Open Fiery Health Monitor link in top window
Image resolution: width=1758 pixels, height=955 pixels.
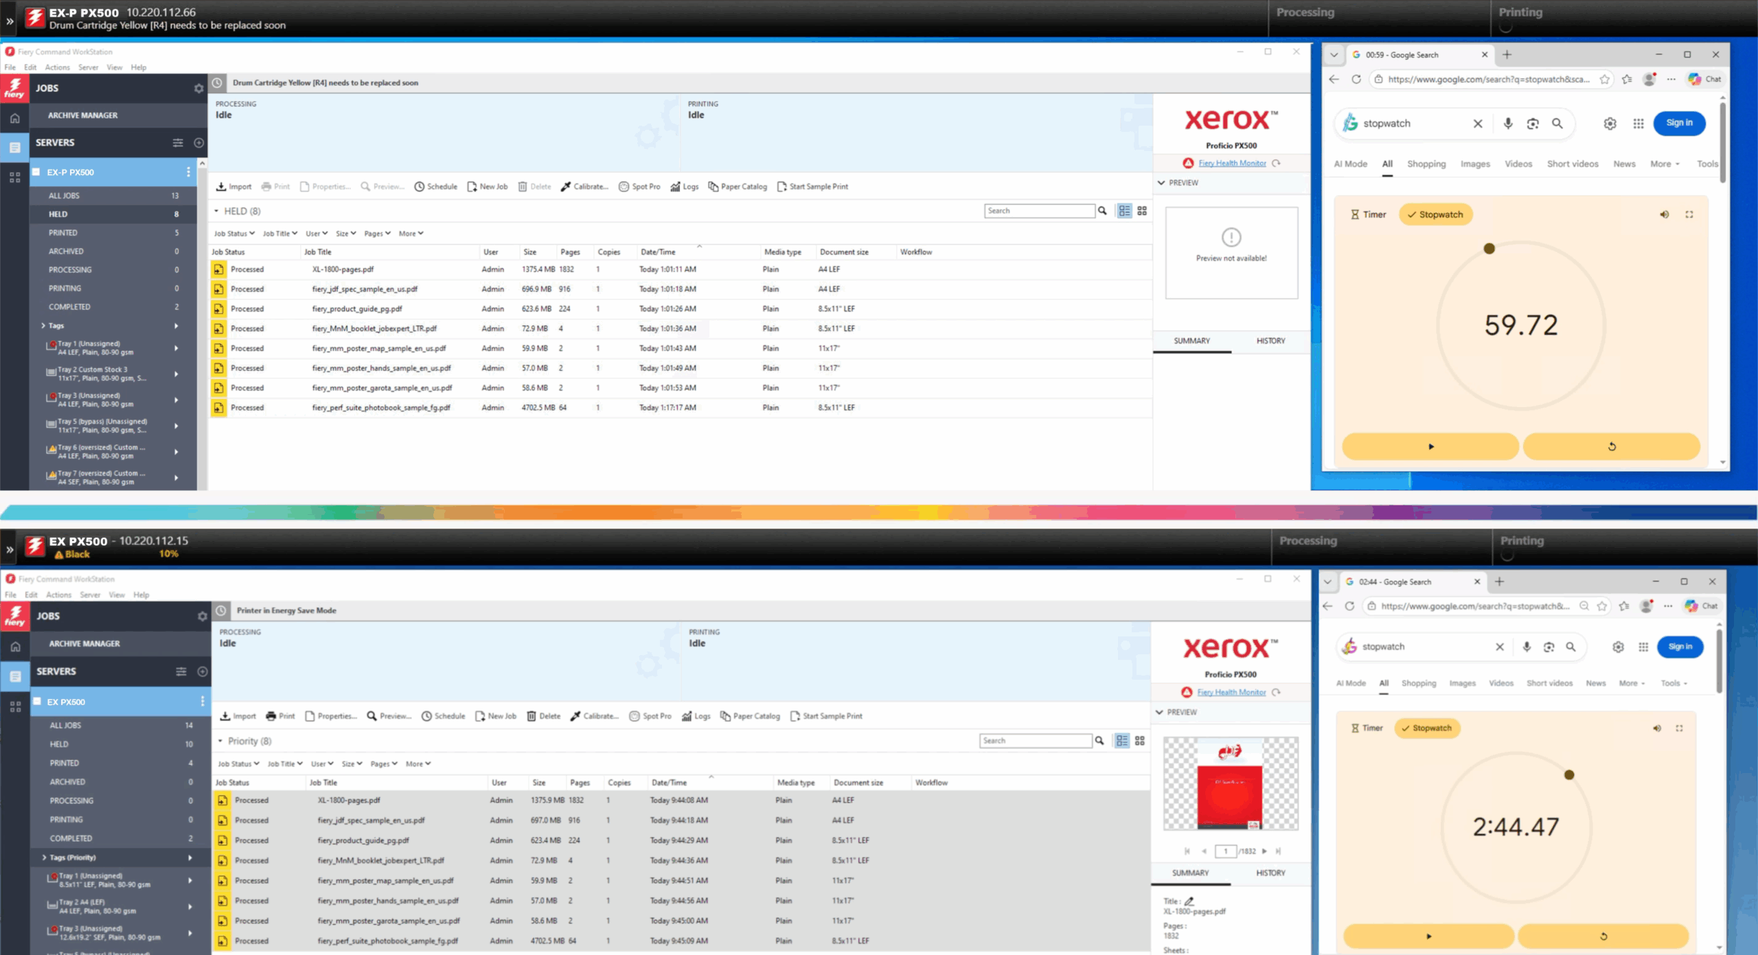tap(1232, 163)
